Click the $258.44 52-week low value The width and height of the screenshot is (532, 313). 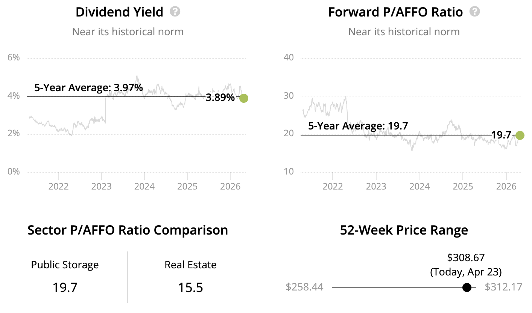tap(304, 287)
